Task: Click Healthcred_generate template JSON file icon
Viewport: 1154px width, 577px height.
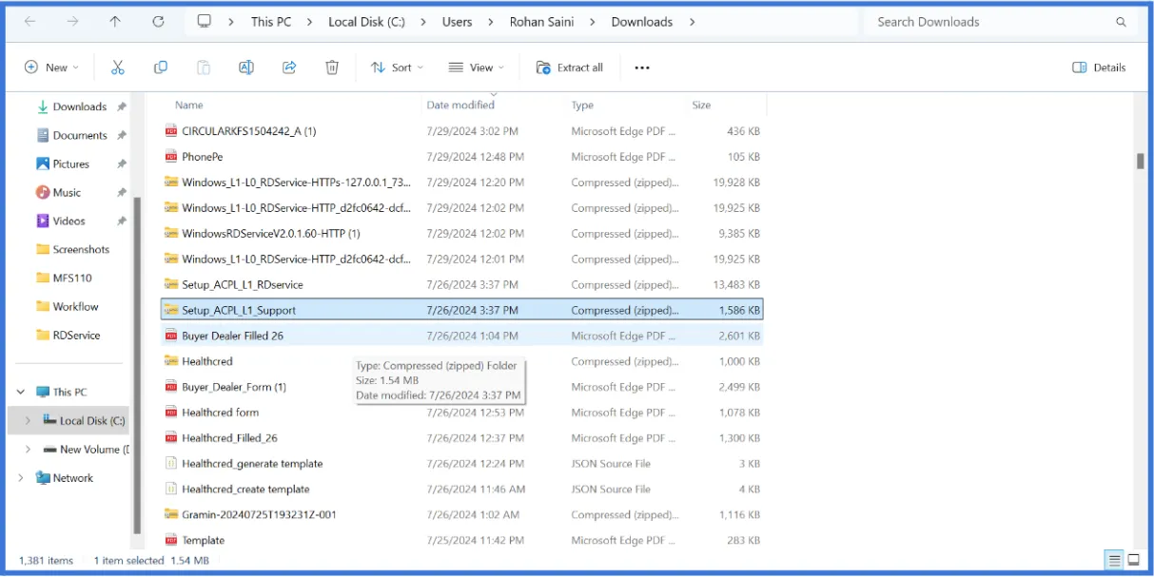Action: (171, 464)
